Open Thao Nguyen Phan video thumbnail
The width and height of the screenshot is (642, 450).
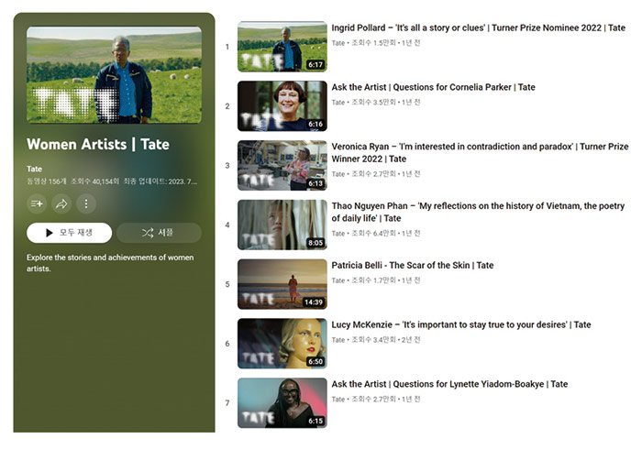point(282,225)
